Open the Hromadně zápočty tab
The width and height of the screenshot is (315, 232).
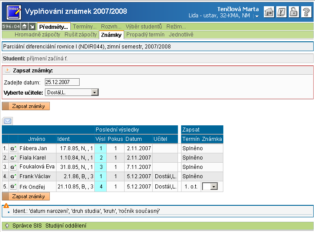(x=38, y=34)
